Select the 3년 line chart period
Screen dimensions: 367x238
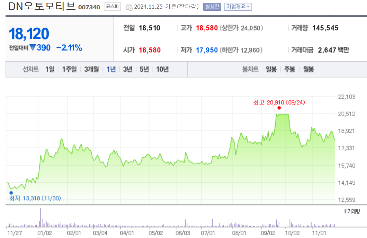(x=127, y=69)
